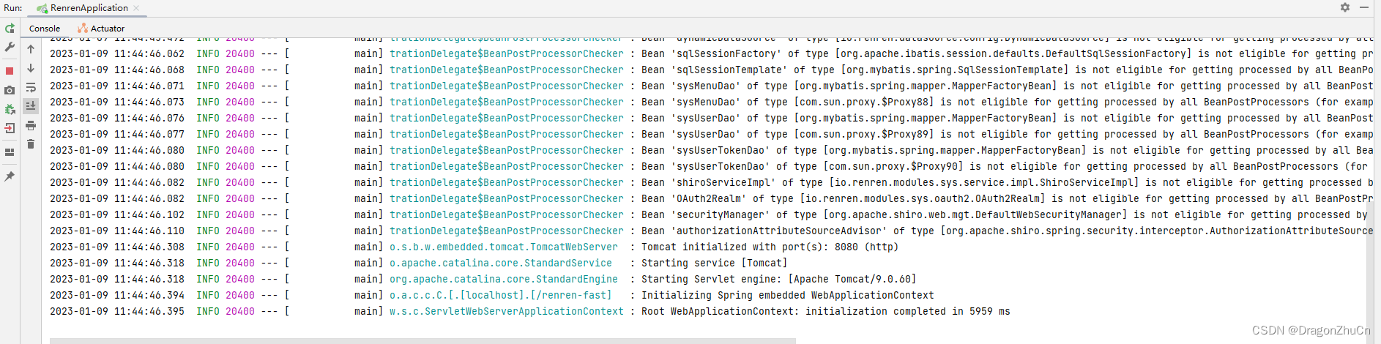Click the update running application bug icon
The image size is (1381, 344).
pyautogui.click(x=10, y=109)
